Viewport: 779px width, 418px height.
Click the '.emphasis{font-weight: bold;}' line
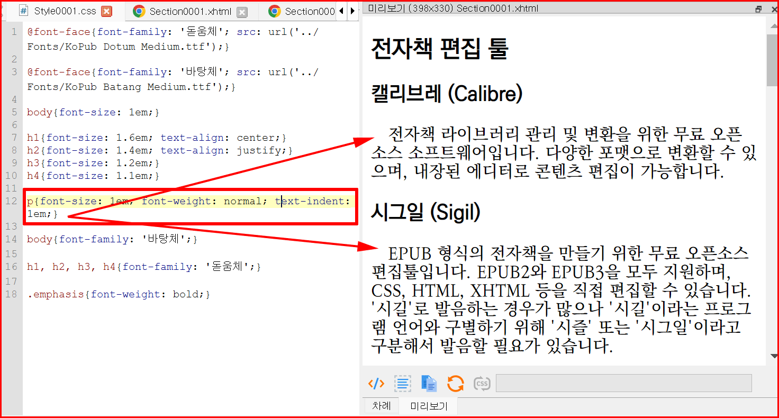[x=119, y=294]
